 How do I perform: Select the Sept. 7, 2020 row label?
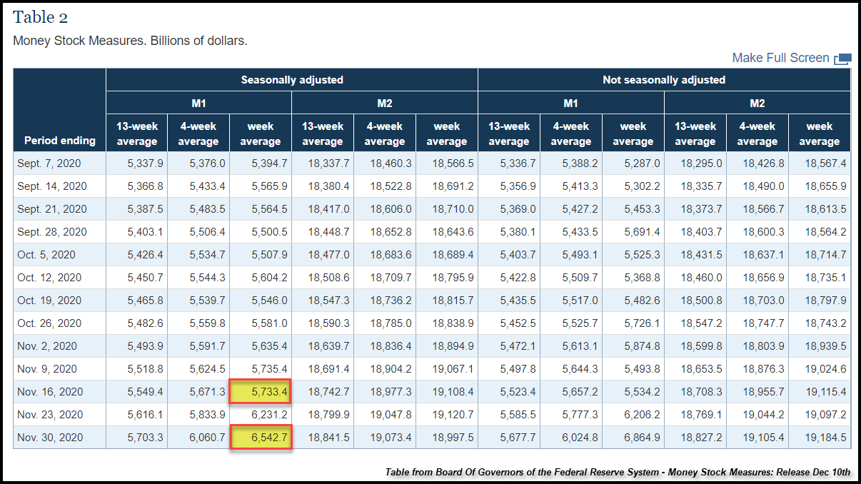pyautogui.click(x=49, y=163)
